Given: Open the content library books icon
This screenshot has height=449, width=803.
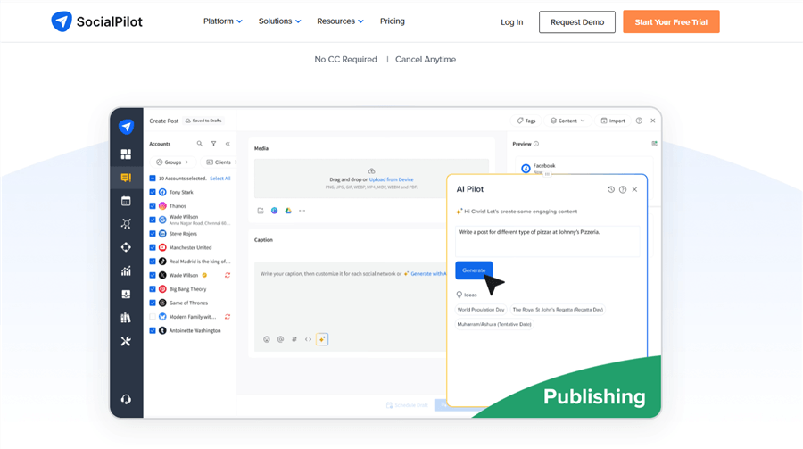Looking at the screenshot, I should click(x=126, y=318).
